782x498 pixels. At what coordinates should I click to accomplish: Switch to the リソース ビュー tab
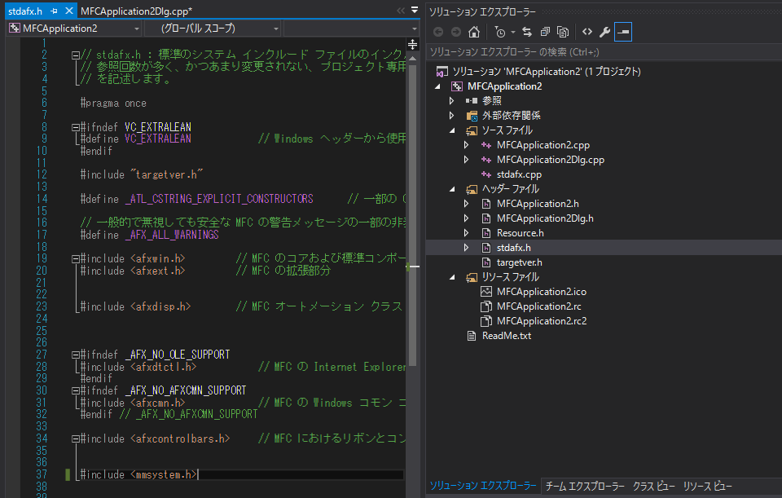point(707,486)
